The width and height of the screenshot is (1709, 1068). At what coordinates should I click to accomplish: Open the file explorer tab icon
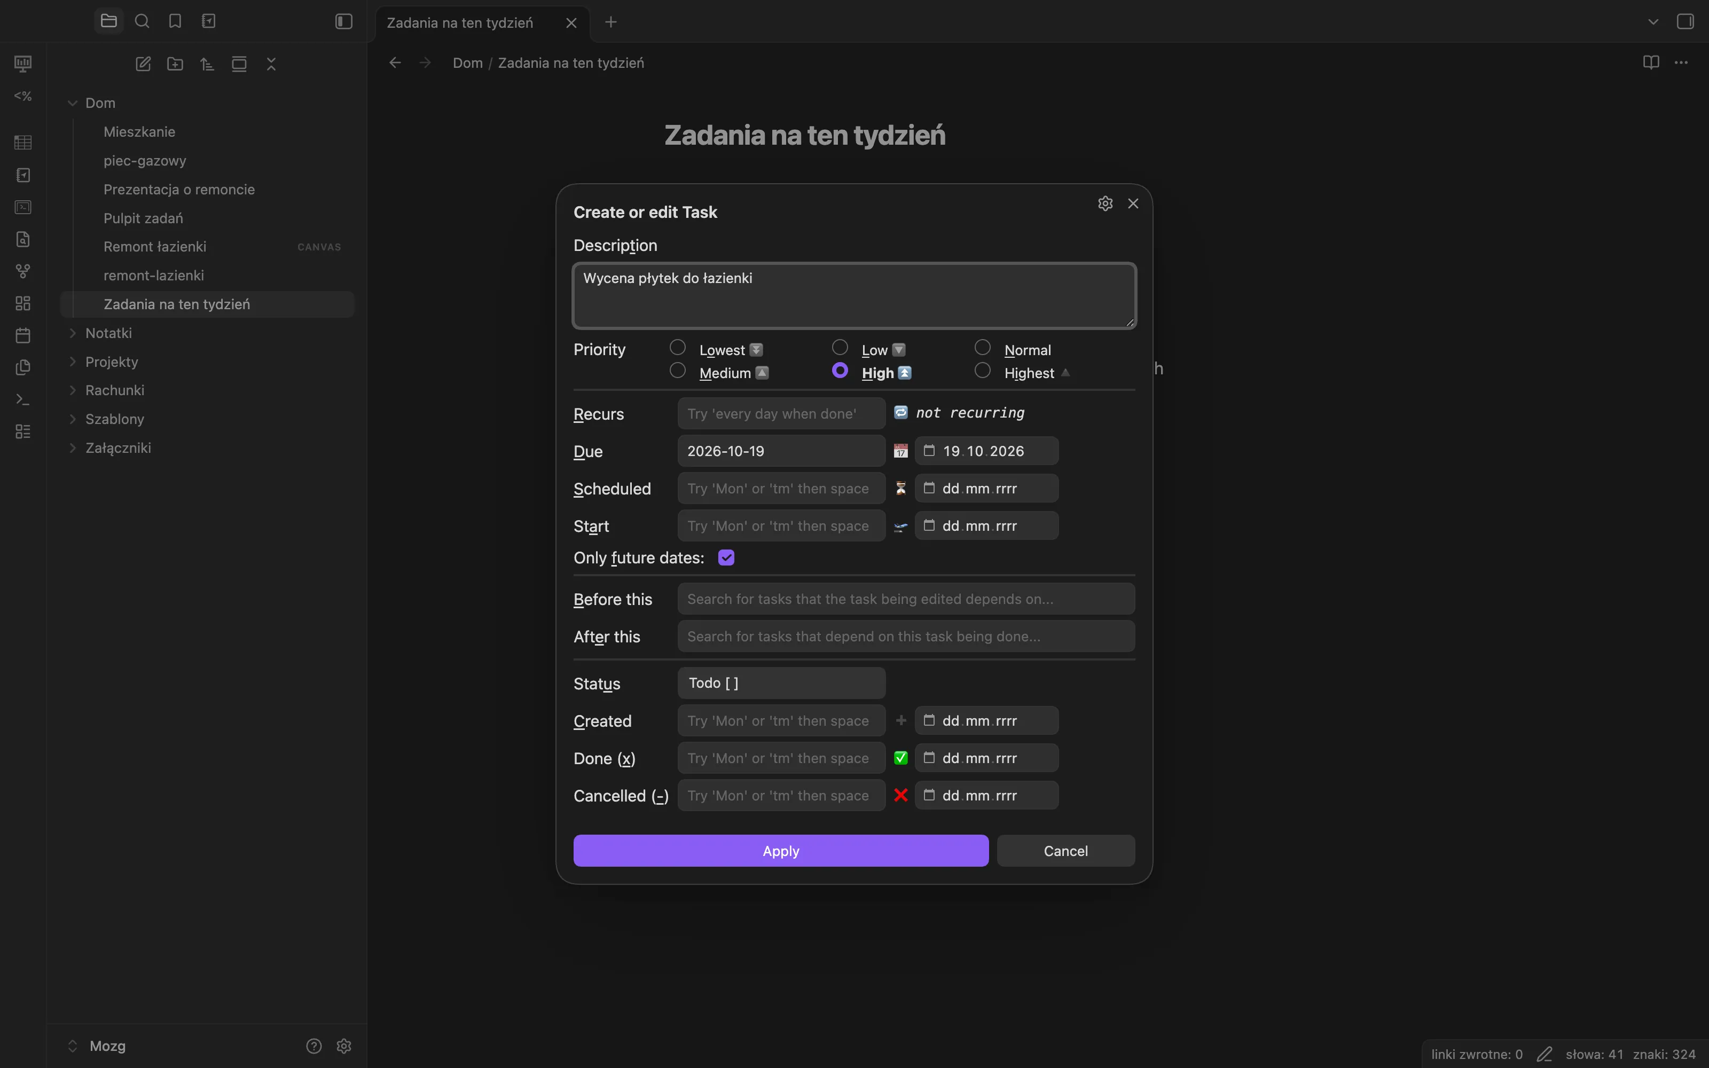pos(109,21)
